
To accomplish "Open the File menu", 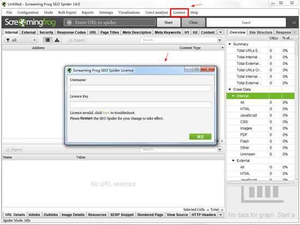I will point(9,13).
